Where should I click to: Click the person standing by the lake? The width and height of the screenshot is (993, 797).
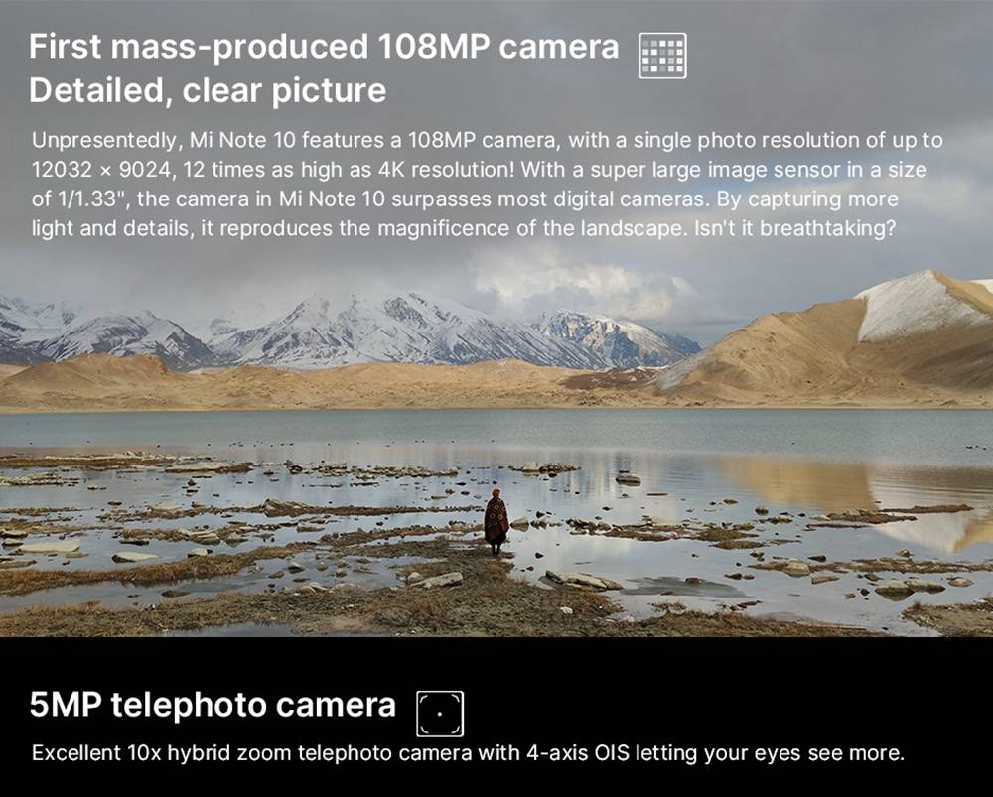[496, 522]
